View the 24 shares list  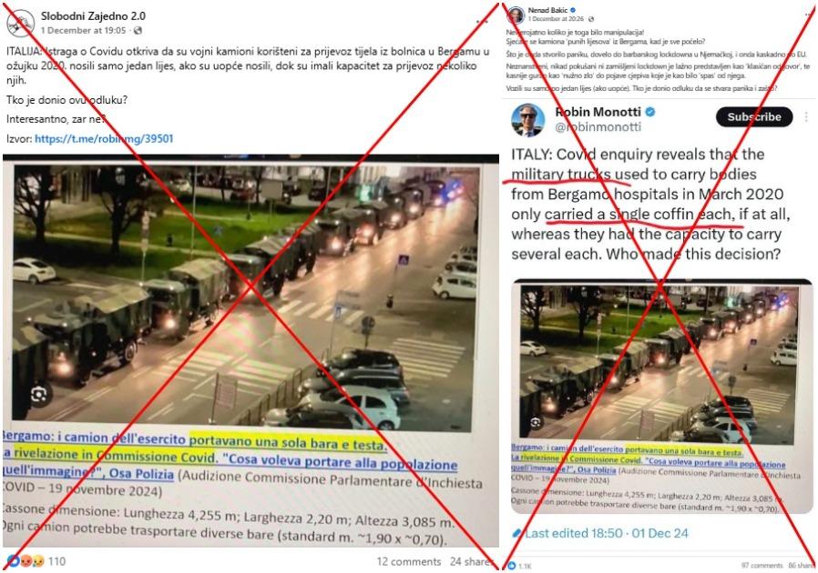pyautogui.click(x=470, y=561)
